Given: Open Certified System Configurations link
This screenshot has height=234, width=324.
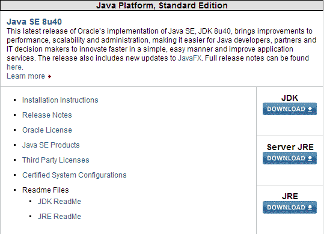Looking at the screenshot, I should 75,175.
